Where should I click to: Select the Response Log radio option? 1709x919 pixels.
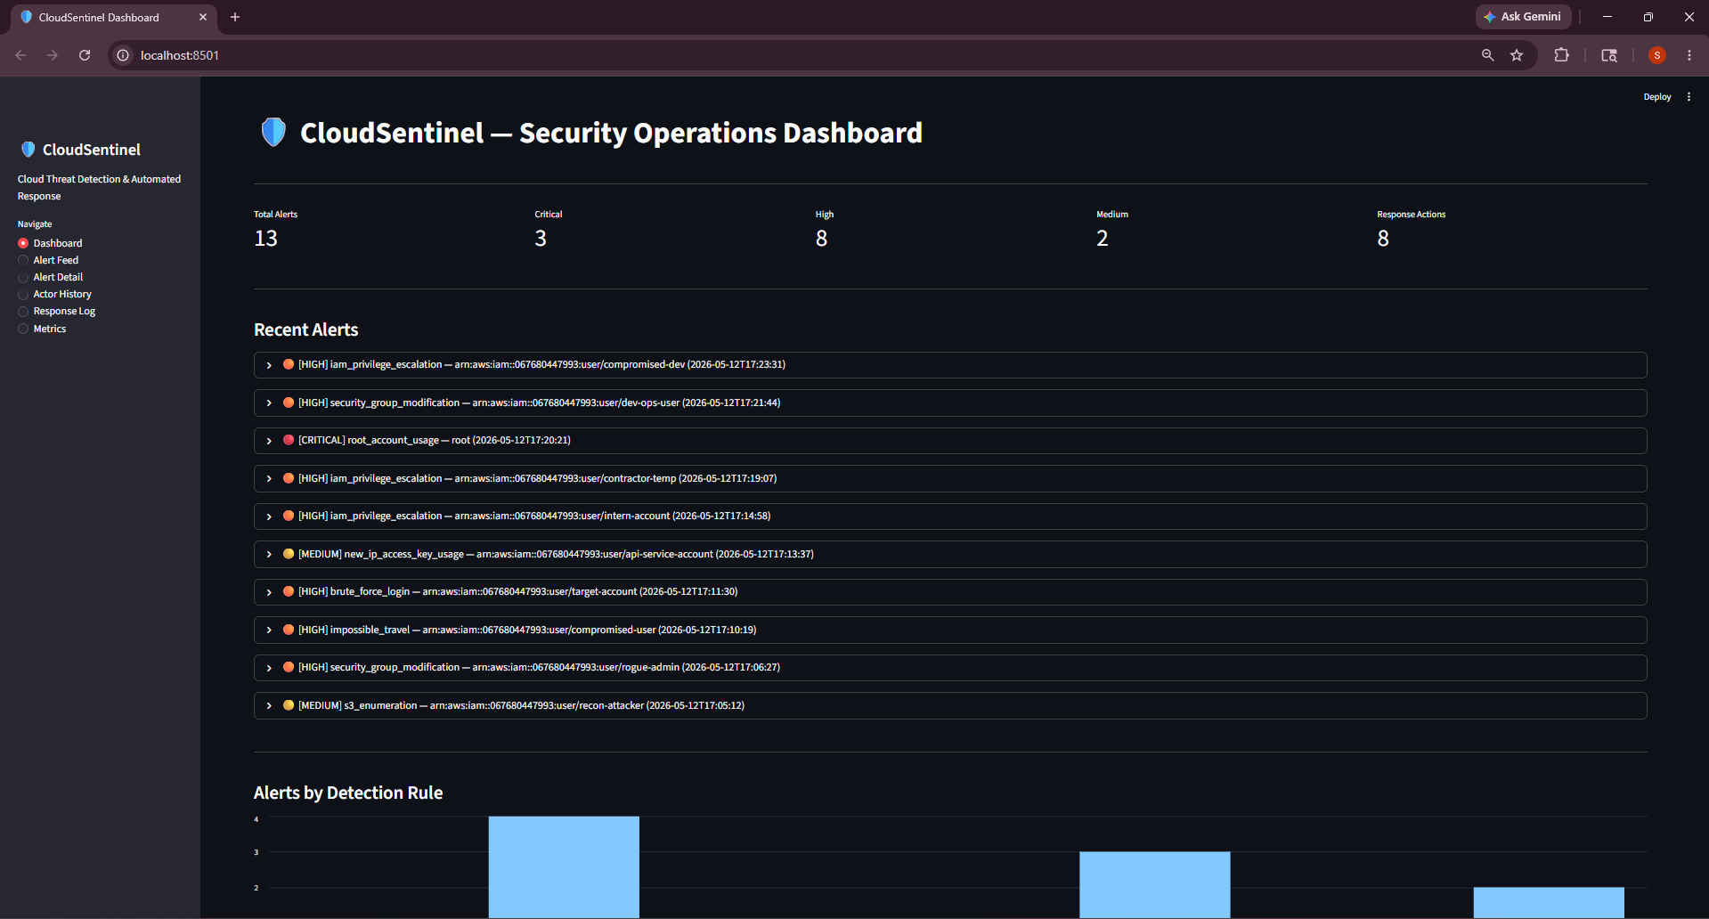56,311
